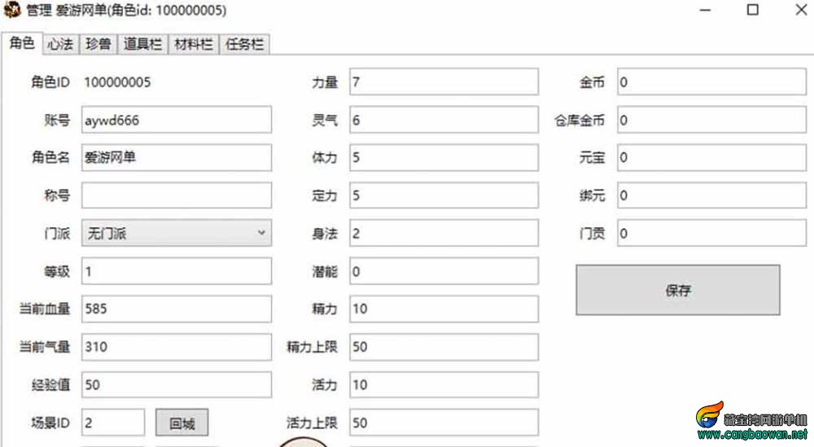Image resolution: width=814 pixels, height=447 pixels.
Task: Click the empty 称号 field
Action: click(x=177, y=195)
